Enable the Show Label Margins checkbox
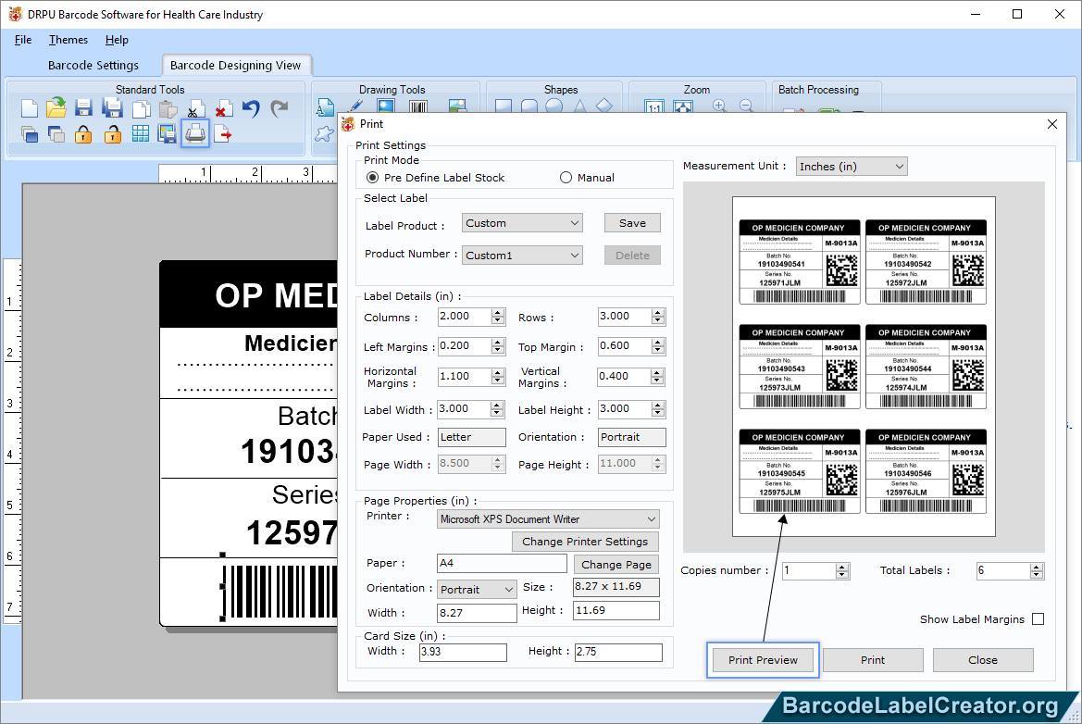This screenshot has height=724, width=1082. point(1038,618)
